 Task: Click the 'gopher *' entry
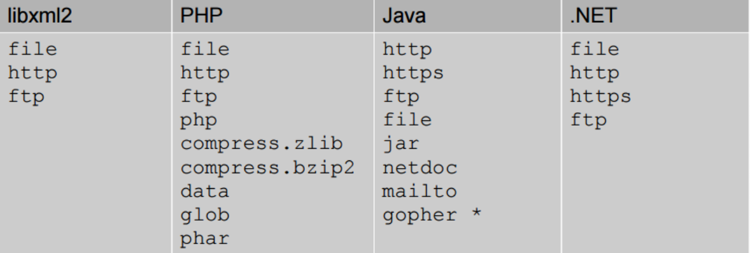(431, 216)
